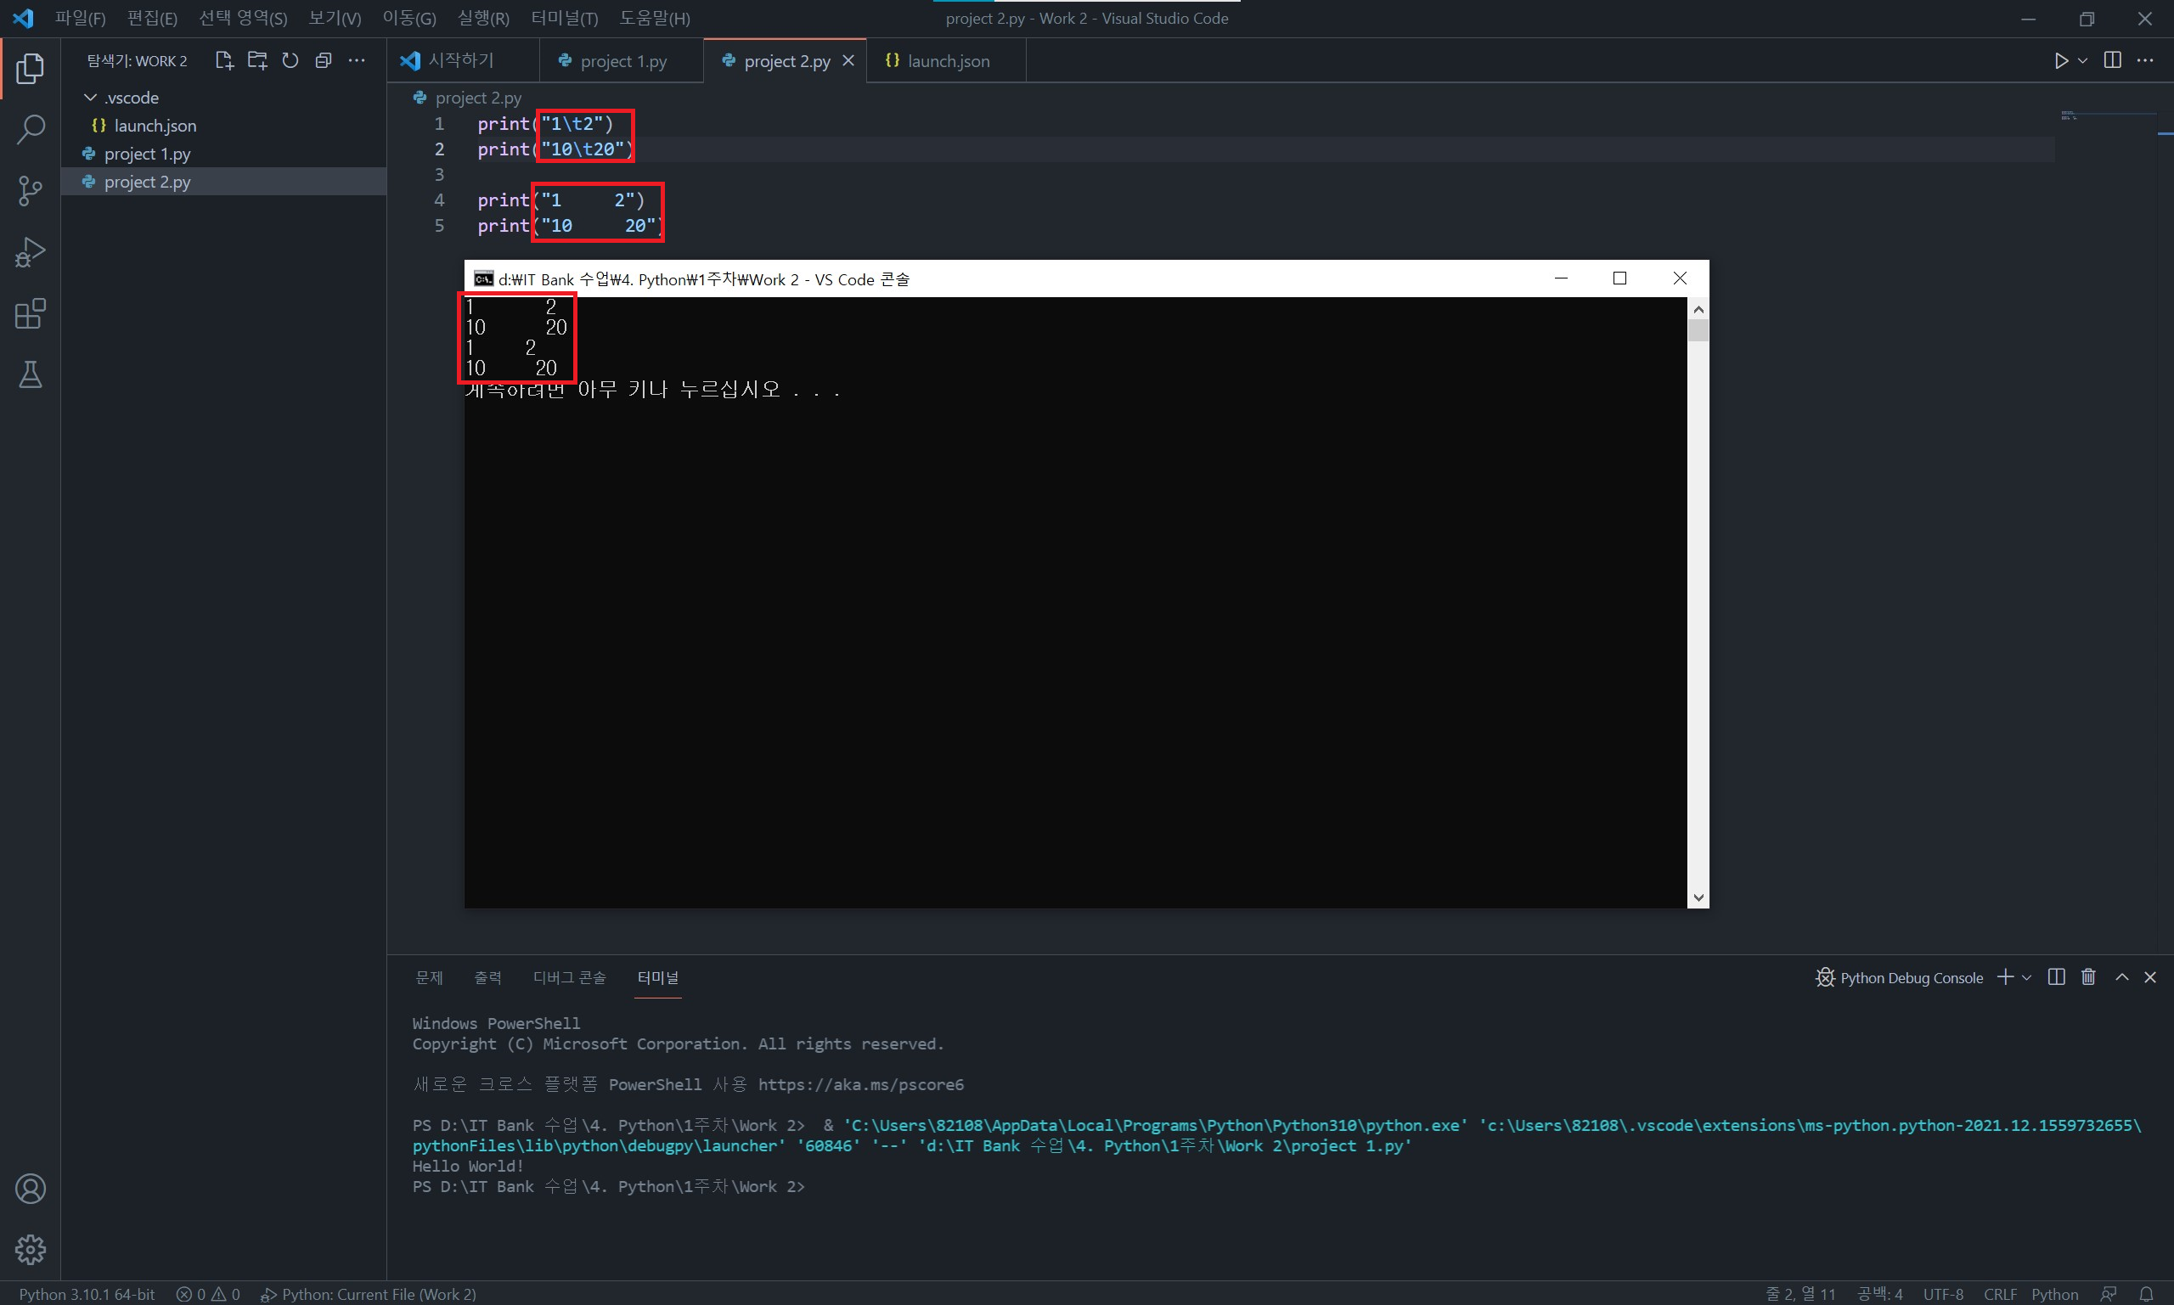The height and width of the screenshot is (1305, 2174).
Task: Collapse all folders in explorer
Action: coord(324,60)
